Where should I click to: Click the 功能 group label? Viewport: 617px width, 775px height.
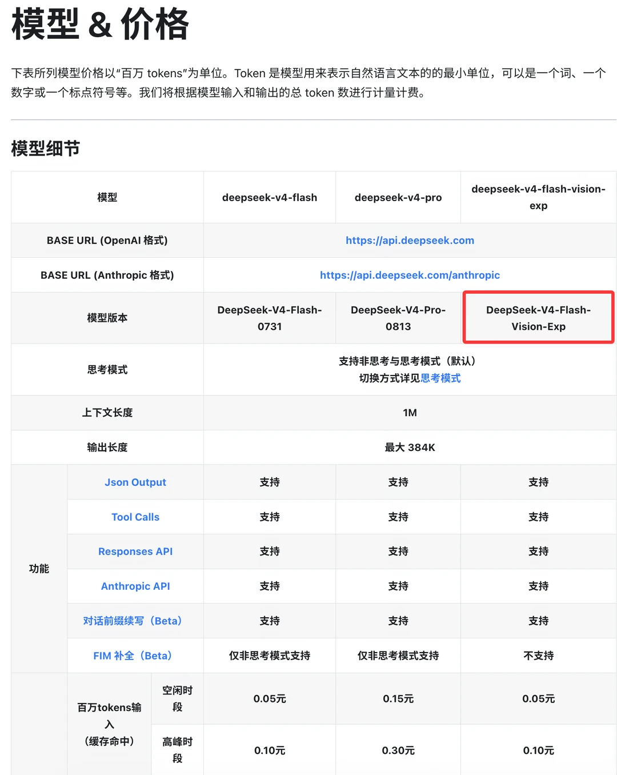tap(39, 569)
